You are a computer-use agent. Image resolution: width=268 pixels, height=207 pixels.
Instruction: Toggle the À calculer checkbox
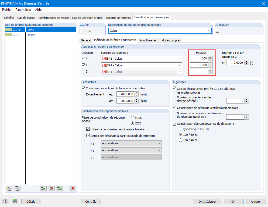217,31
